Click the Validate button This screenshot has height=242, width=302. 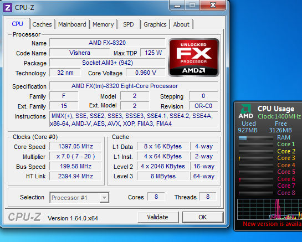158,217
